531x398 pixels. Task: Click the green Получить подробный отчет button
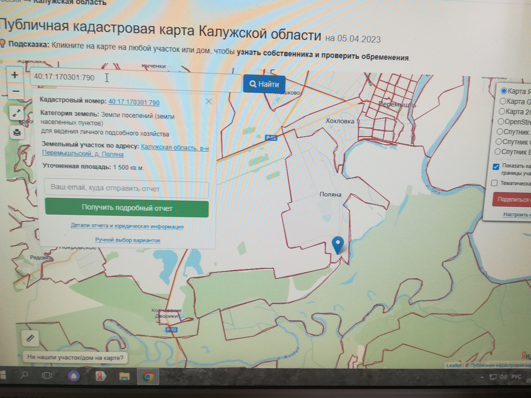[x=127, y=208]
